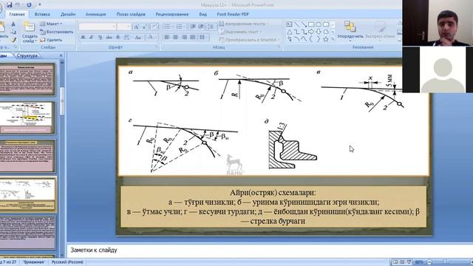Go to the Анимация ribbon tab
The height and width of the screenshot is (266, 473).
click(95, 14)
